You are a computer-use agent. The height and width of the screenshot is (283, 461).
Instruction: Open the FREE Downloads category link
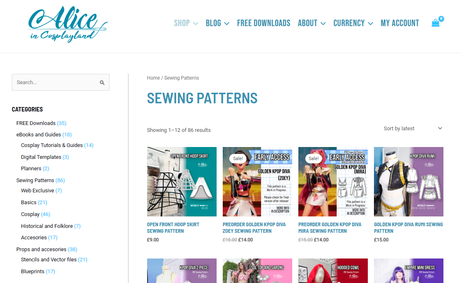click(36, 123)
